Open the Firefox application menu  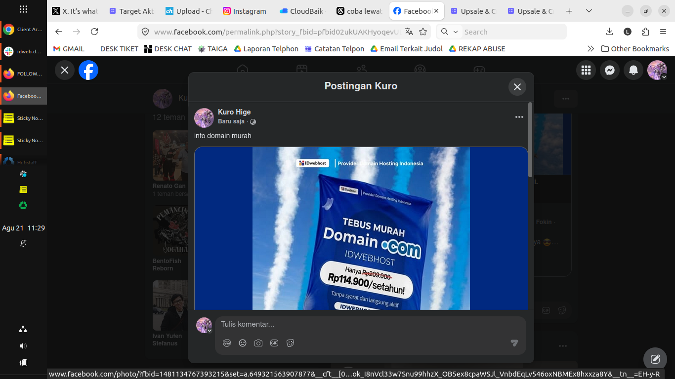663,32
